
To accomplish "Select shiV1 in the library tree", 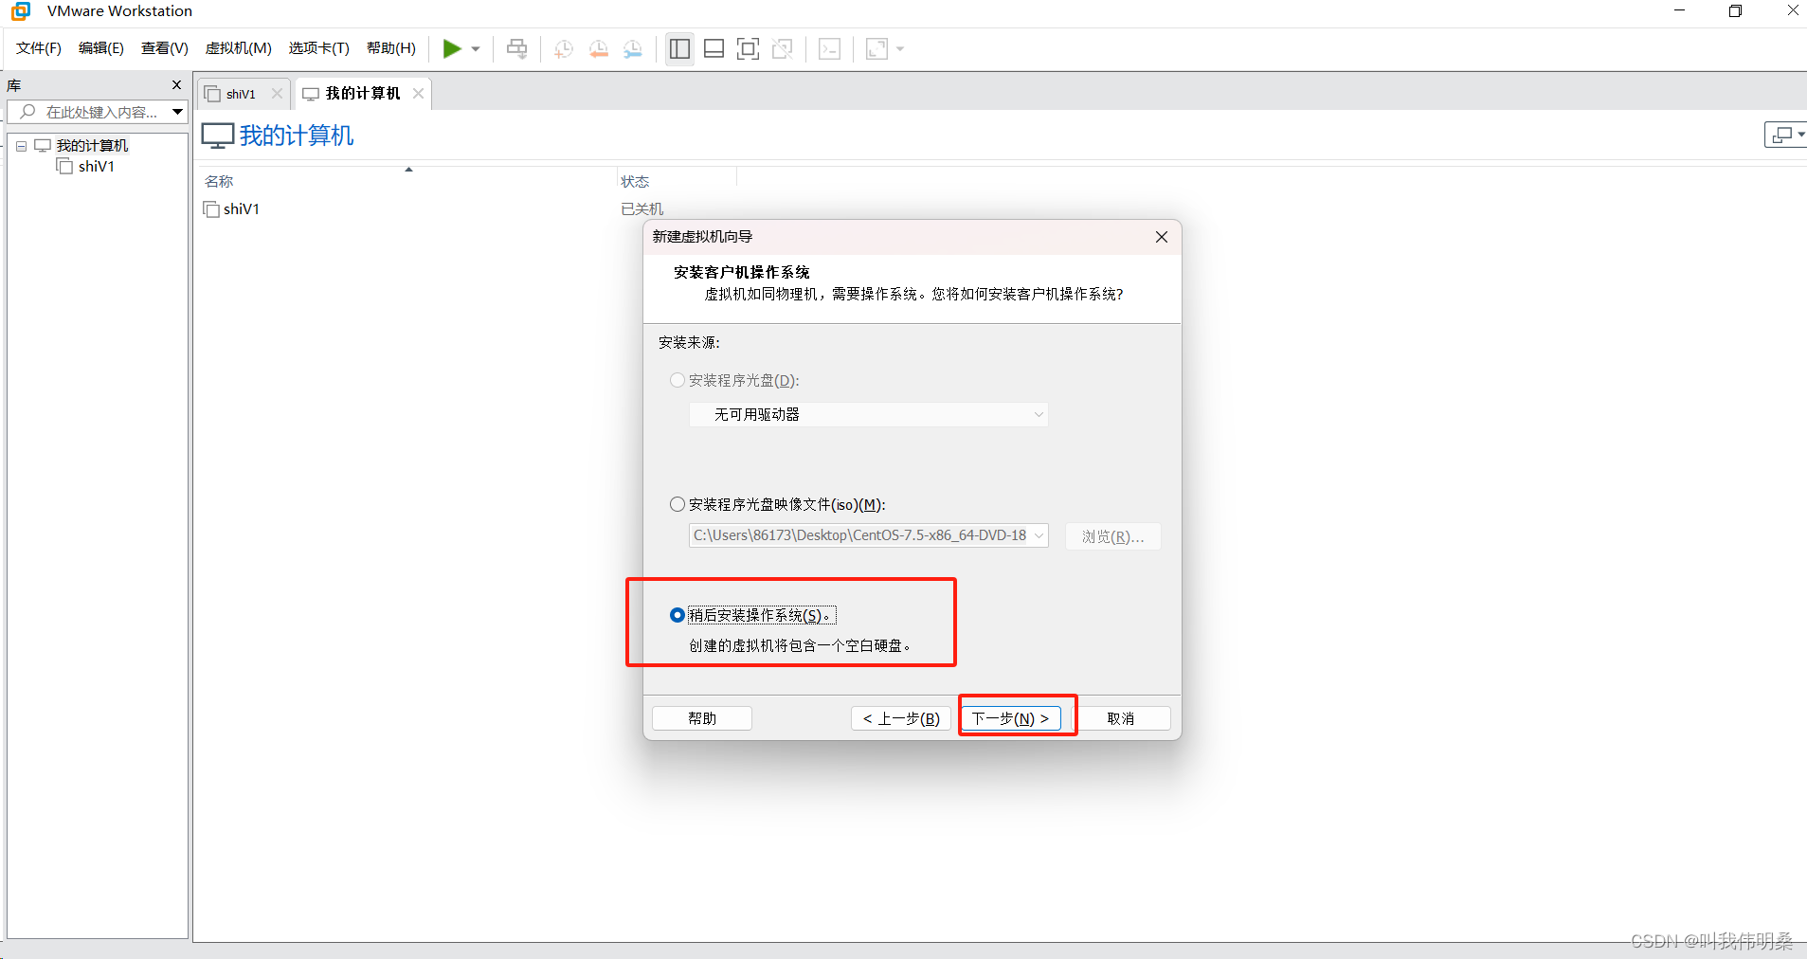I will coord(97,166).
